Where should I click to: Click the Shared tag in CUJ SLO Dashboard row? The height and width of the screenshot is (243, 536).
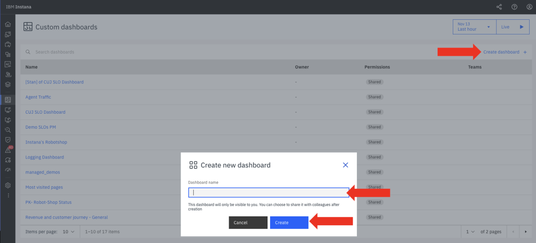click(375, 112)
